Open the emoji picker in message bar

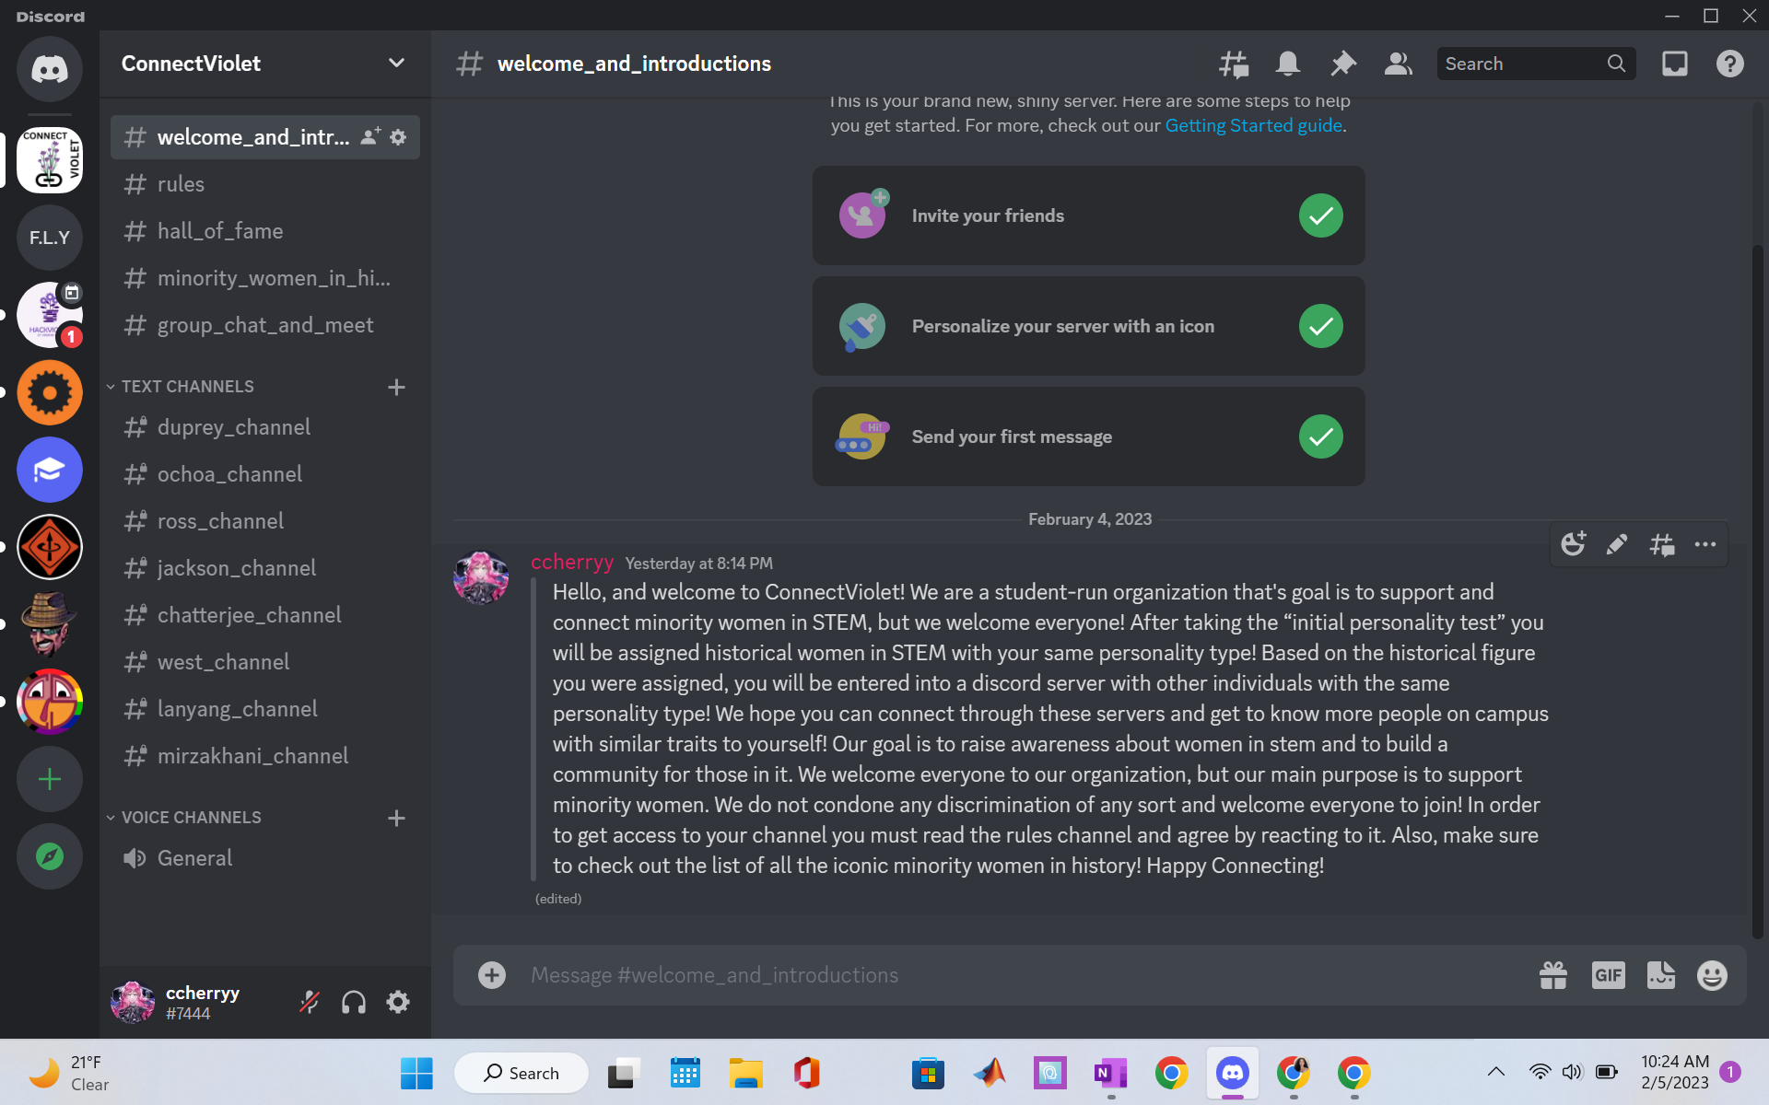[x=1712, y=975]
